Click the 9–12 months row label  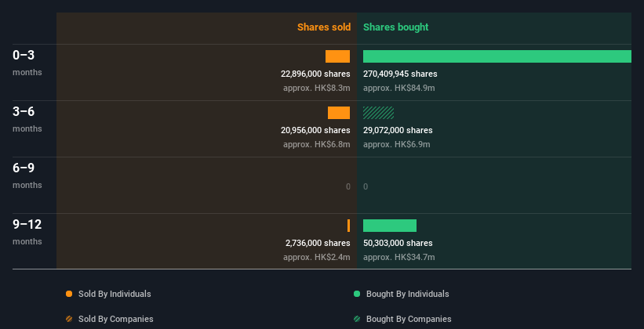pos(27,232)
